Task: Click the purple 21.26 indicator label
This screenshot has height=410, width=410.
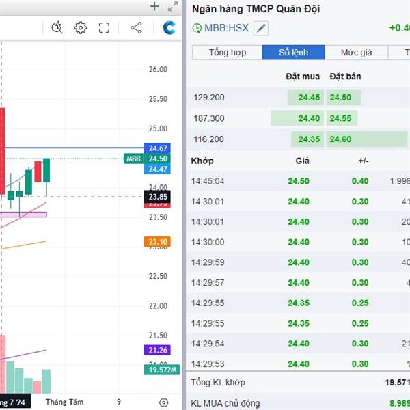Action: [x=157, y=350]
